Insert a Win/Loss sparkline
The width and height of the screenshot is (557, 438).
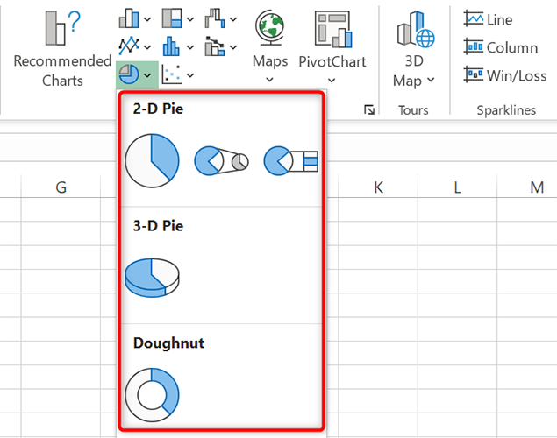pos(504,75)
